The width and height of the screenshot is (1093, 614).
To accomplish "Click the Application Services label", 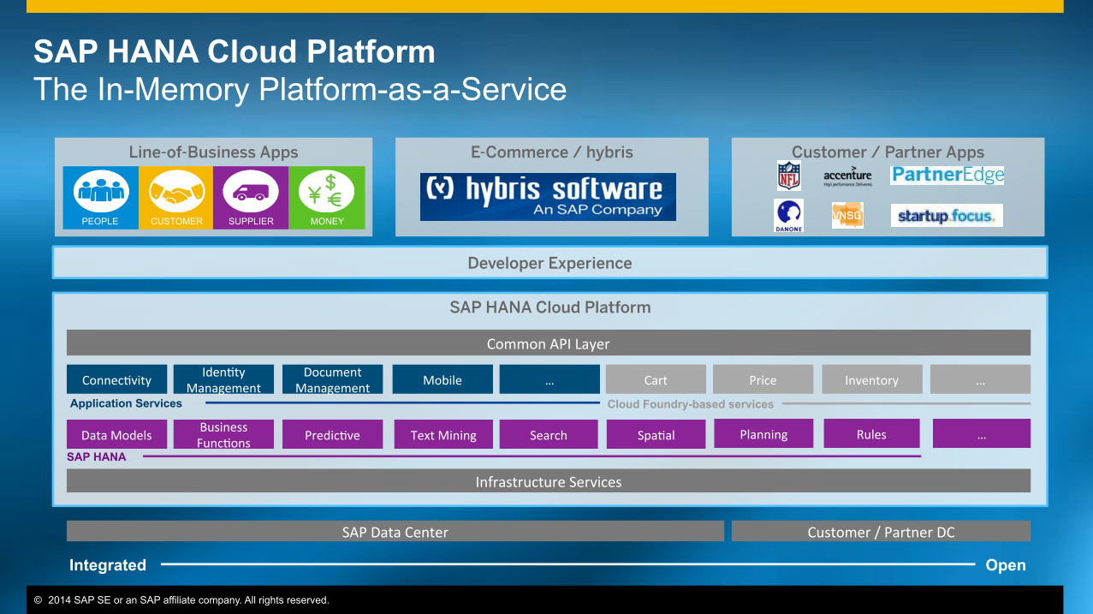I will [x=126, y=403].
